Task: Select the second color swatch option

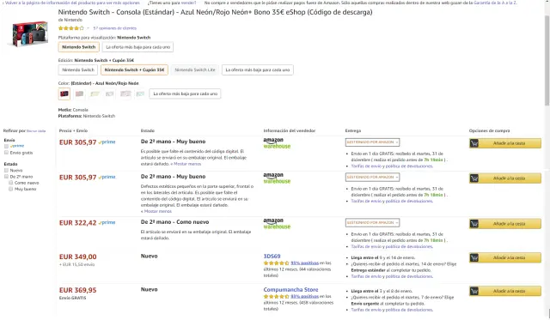Action: 80,94
